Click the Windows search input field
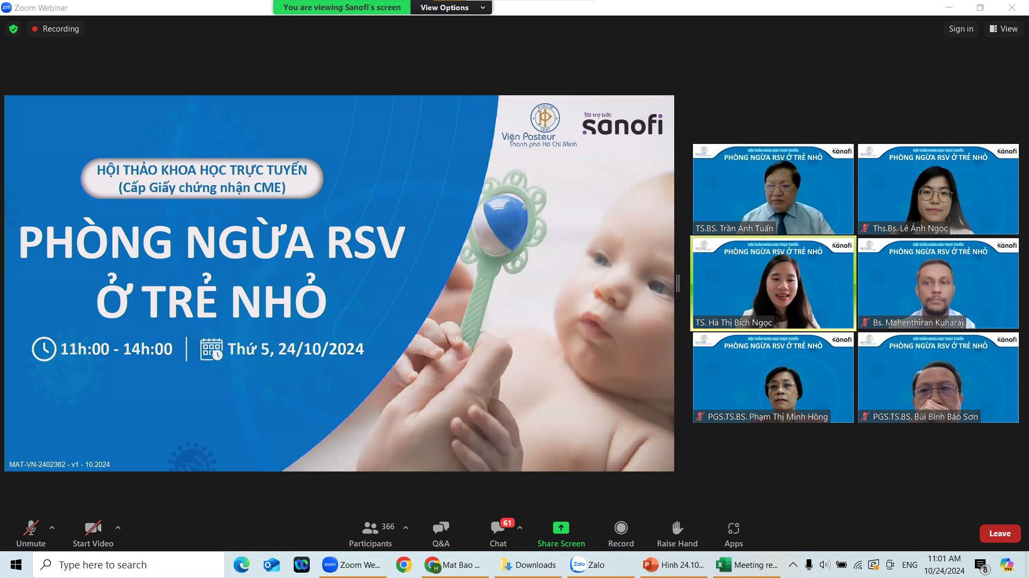Image resolution: width=1029 pixels, height=578 pixels. pyautogui.click(x=129, y=564)
